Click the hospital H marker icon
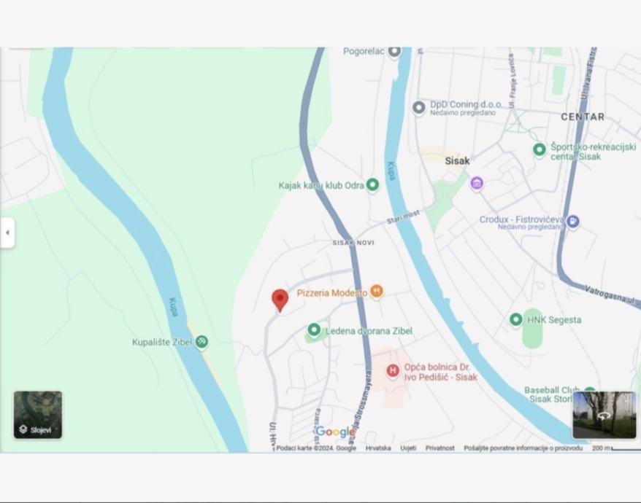641x503 pixels. click(393, 371)
